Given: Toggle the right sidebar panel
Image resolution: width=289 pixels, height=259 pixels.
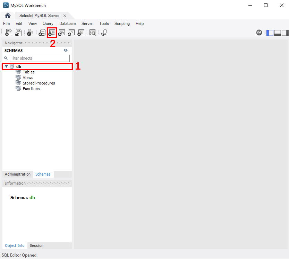Looking at the screenshot, I should click(x=285, y=33).
